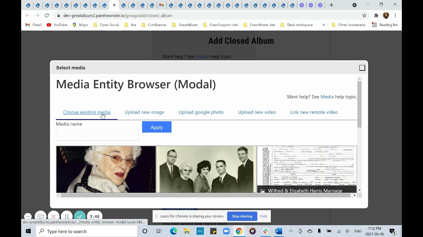Open the Gmail bookmark

pos(33,25)
